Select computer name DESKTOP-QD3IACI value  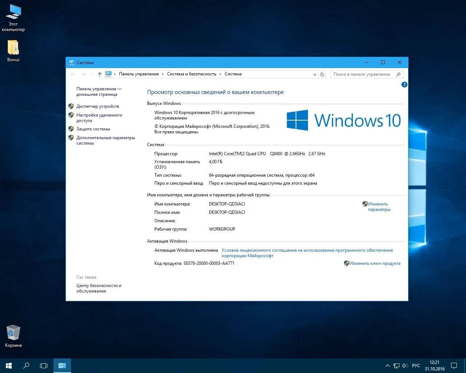[x=227, y=204]
